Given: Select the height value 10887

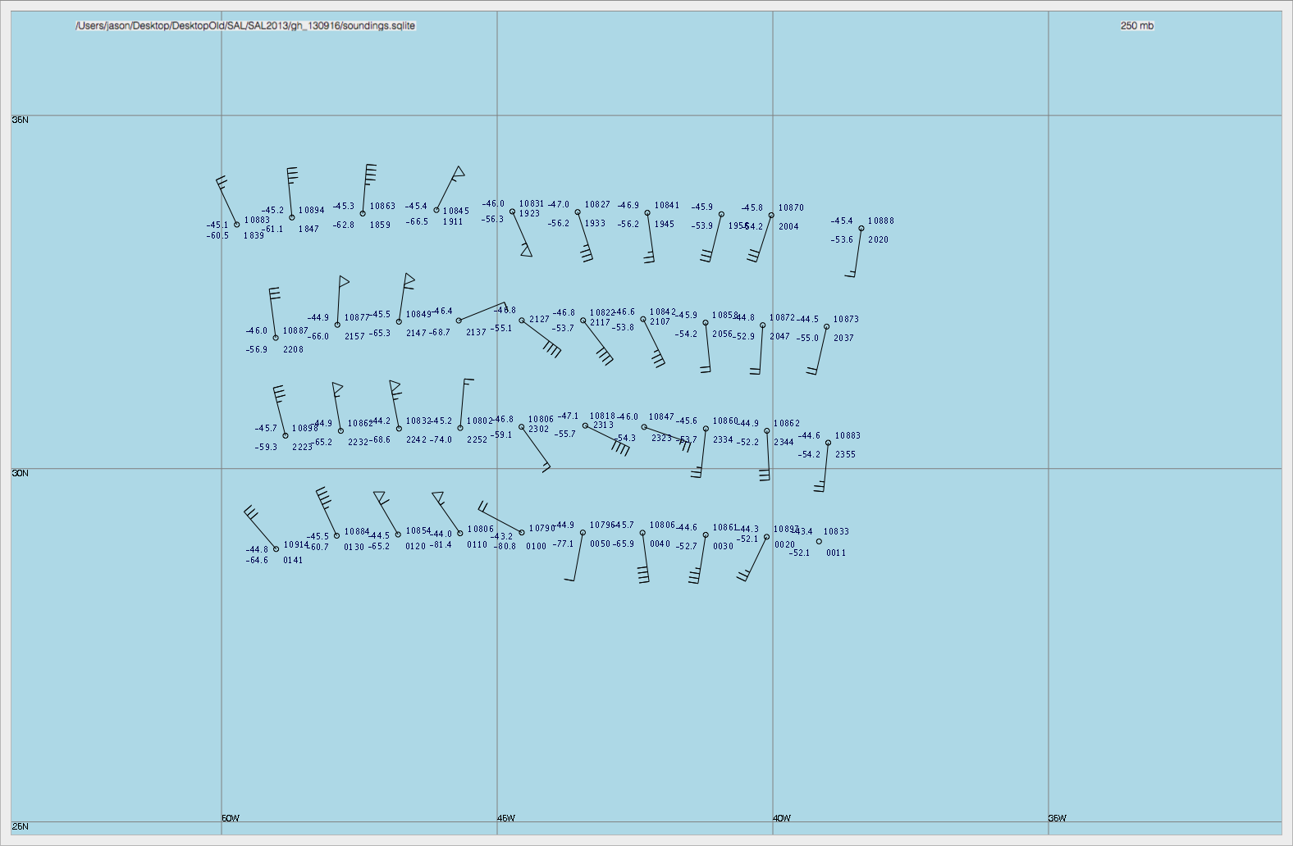Looking at the screenshot, I should (x=296, y=331).
